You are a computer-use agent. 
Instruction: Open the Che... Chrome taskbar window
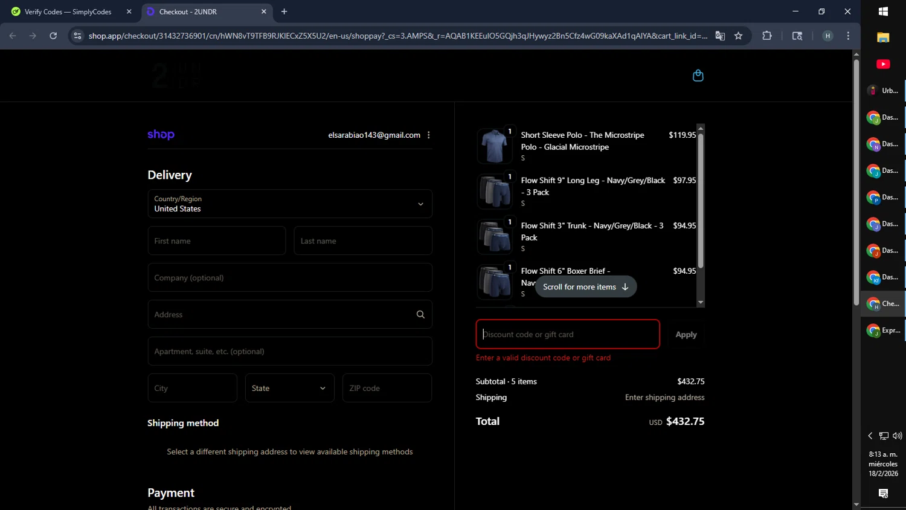[x=883, y=304]
